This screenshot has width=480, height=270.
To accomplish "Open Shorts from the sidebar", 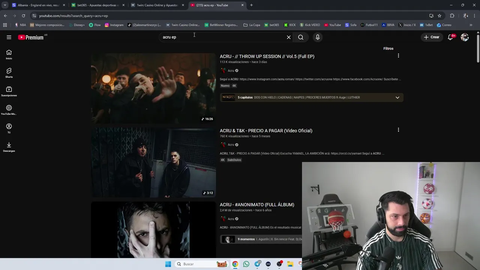I will [9, 73].
